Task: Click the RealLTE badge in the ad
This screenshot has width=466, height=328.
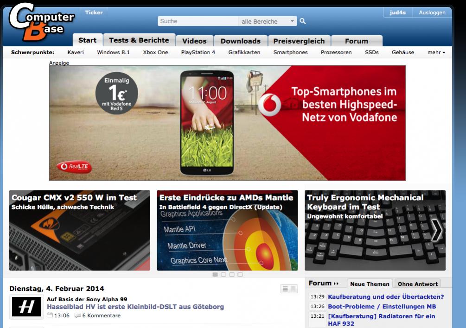Action: coord(74,166)
